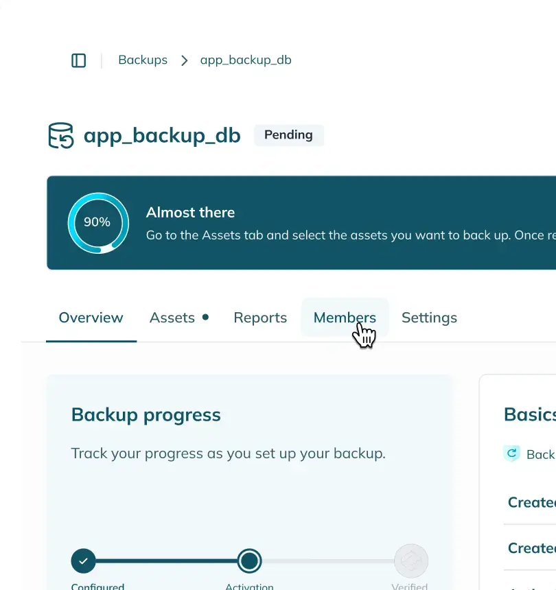This screenshot has width=556, height=590.
Task: Click the breadcrumb chevron after Backups
Action: point(184,60)
